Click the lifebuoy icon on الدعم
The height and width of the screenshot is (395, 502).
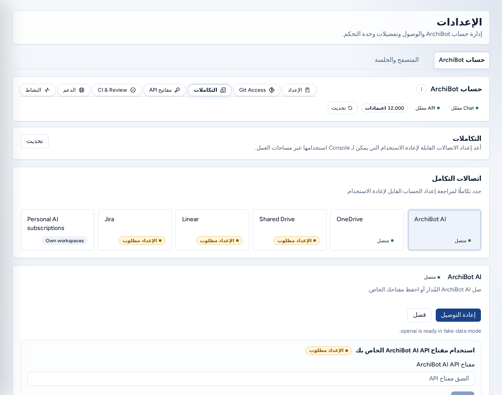point(82,90)
